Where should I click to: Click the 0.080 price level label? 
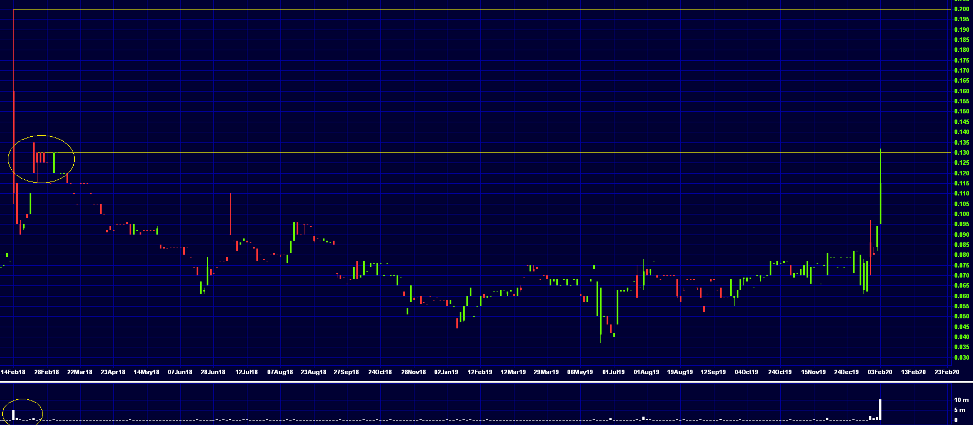pyautogui.click(x=962, y=255)
